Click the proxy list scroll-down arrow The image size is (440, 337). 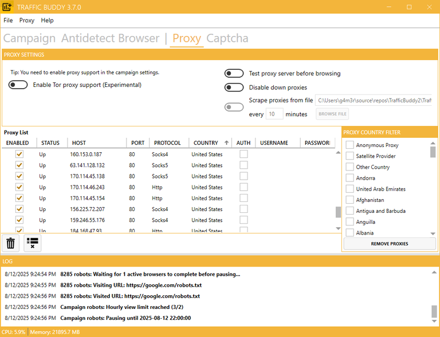click(x=338, y=228)
